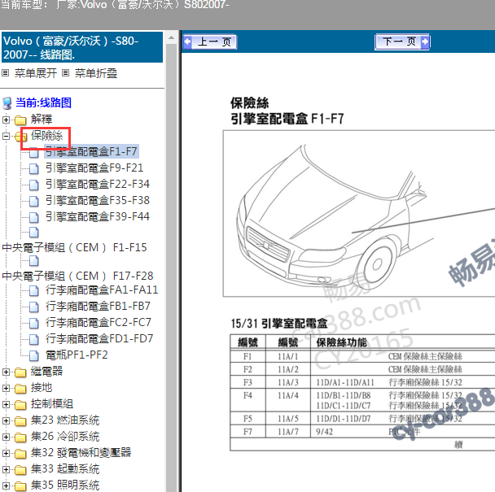Click the 解釋 folder icon
The height and width of the screenshot is (492, 495).
(20, 120)
